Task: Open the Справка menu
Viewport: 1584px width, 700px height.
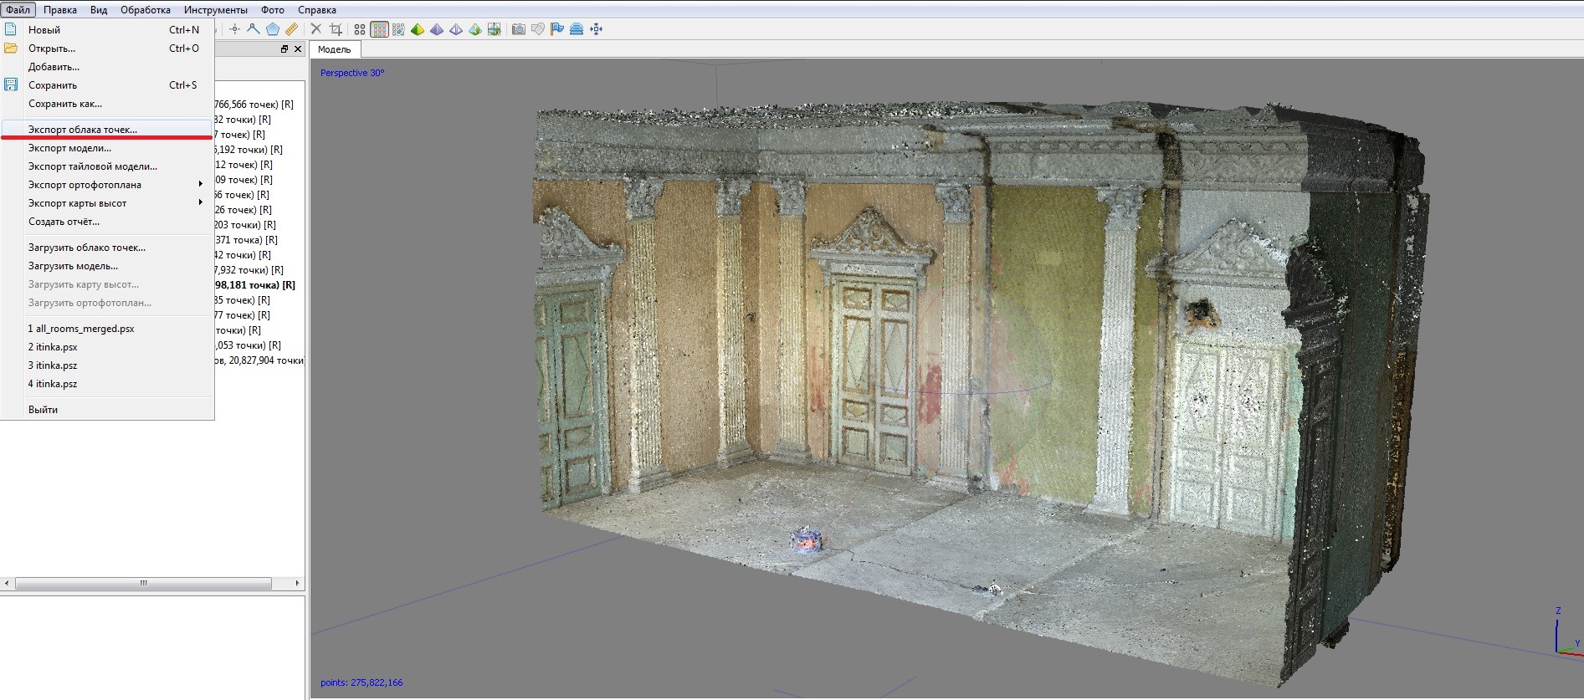Action: coord(317,10)
